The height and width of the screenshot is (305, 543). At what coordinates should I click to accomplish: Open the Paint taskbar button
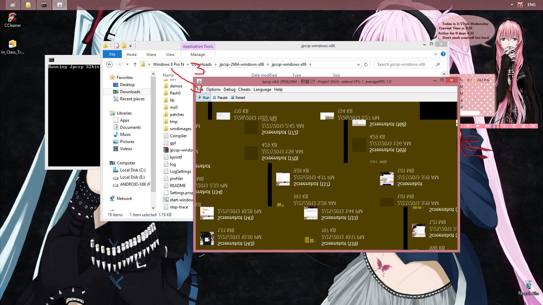click(x=13, y=5)
